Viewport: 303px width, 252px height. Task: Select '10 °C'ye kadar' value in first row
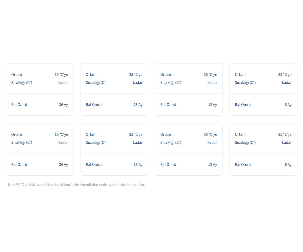(x=61, y=78)
